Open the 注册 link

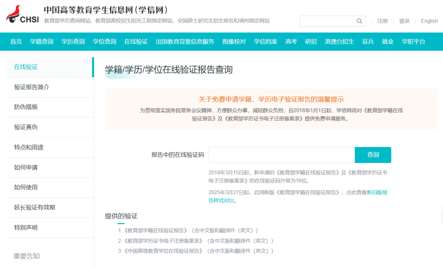click(x=382, y=21)
